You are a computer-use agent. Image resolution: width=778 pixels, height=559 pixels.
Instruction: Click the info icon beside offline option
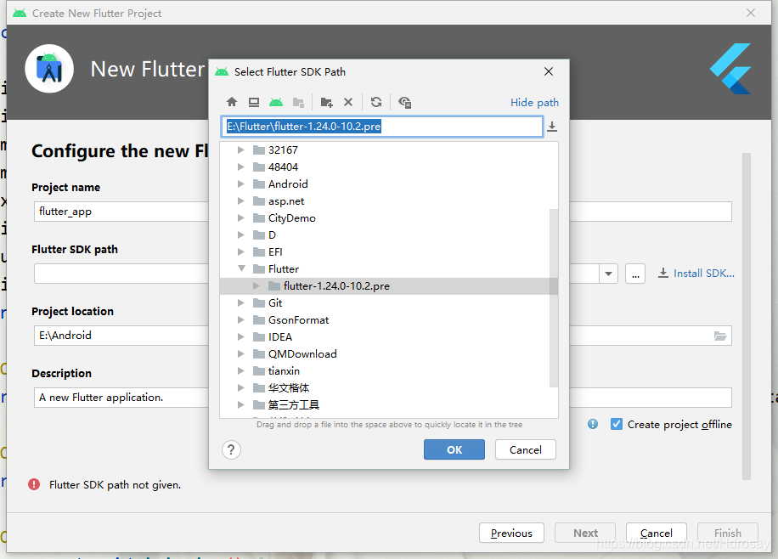pyautogui.click(x=593, y=424)
